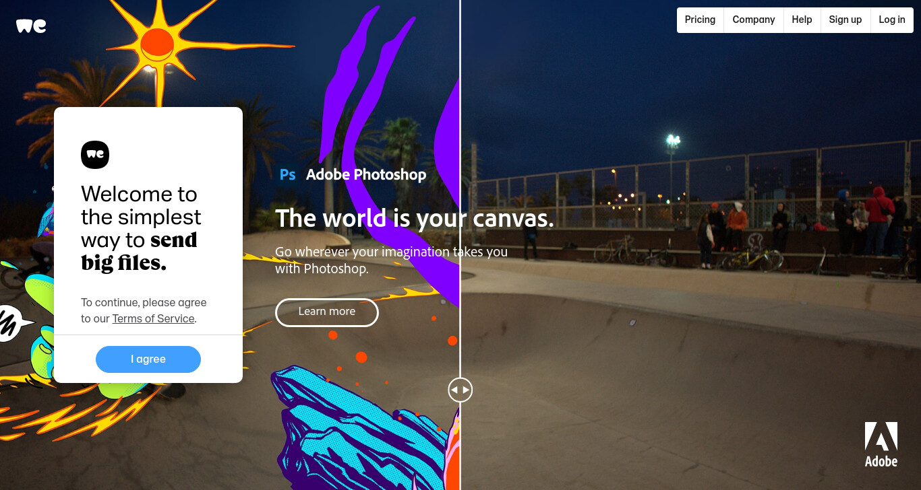Open the Terms of Service link
Viewport: 921px width, 490px height.
(x=154, y=319)
